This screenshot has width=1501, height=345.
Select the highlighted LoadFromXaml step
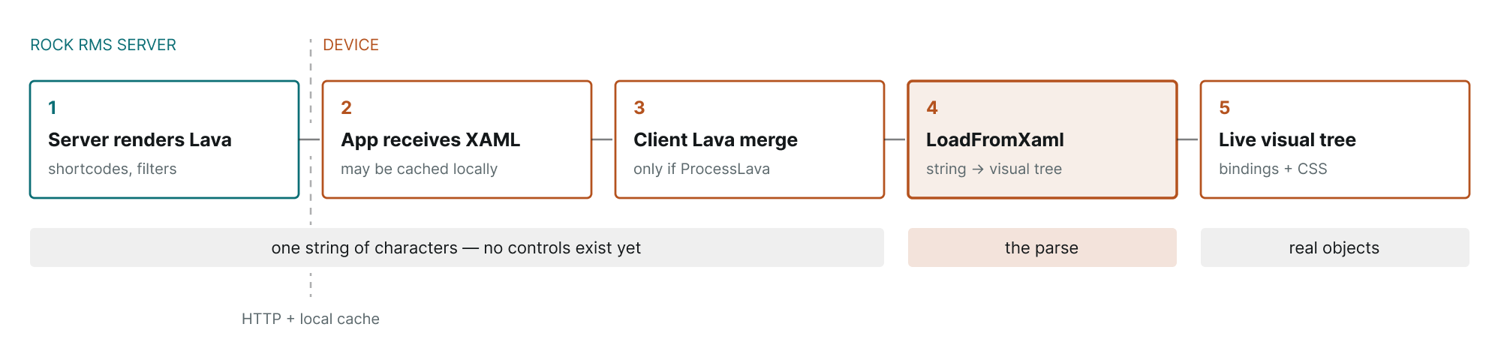point(1042,139)
